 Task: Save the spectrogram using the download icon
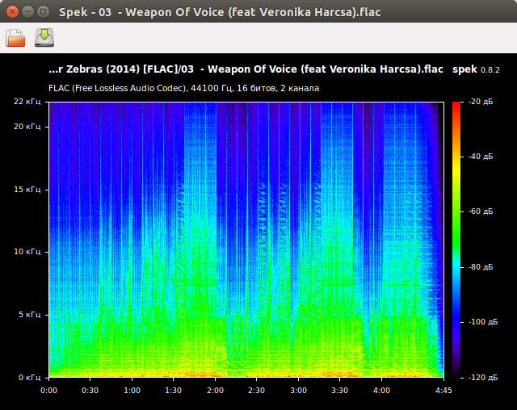[x=44, y=38]
